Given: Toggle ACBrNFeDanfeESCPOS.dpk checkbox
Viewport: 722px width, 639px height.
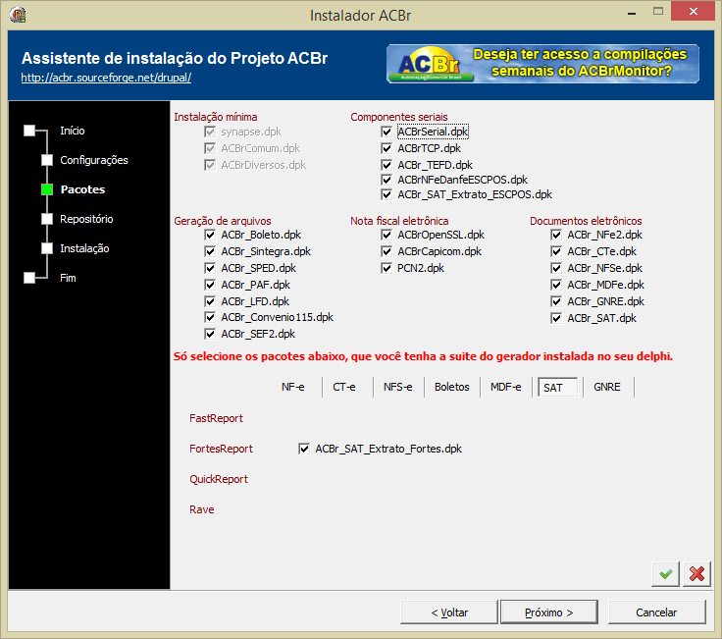Looking at the screenshot, I should (x=387, y=180).
